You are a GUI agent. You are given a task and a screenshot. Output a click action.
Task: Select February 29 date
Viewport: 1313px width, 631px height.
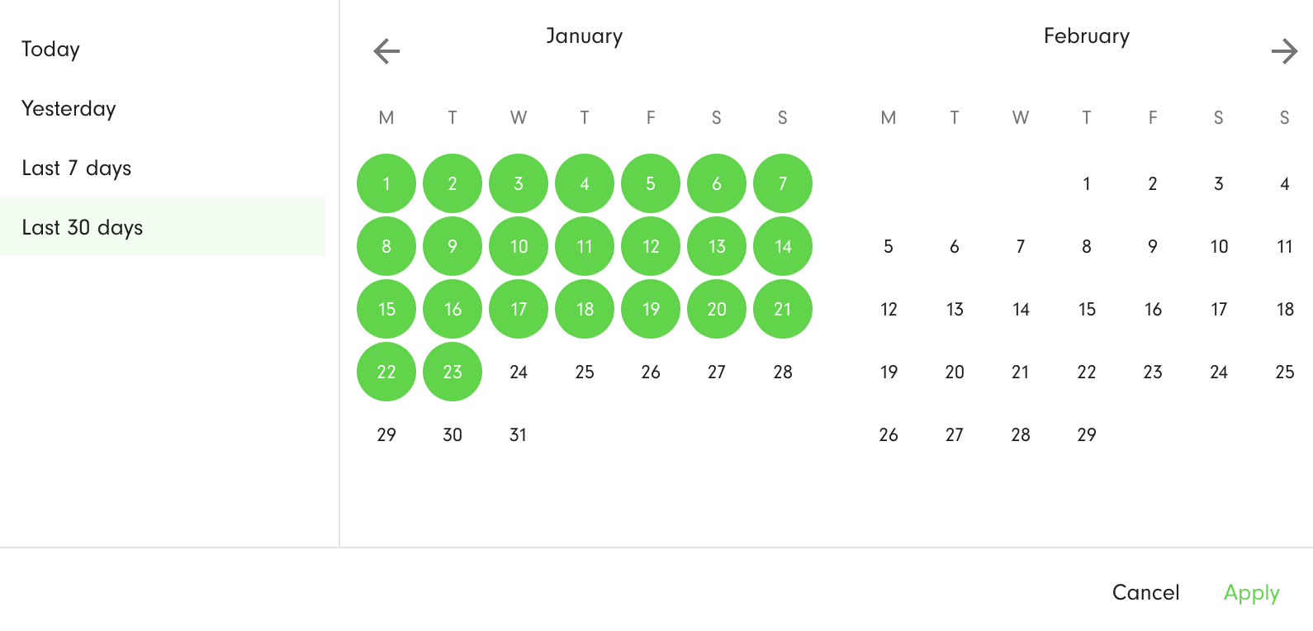[1087, 434]
